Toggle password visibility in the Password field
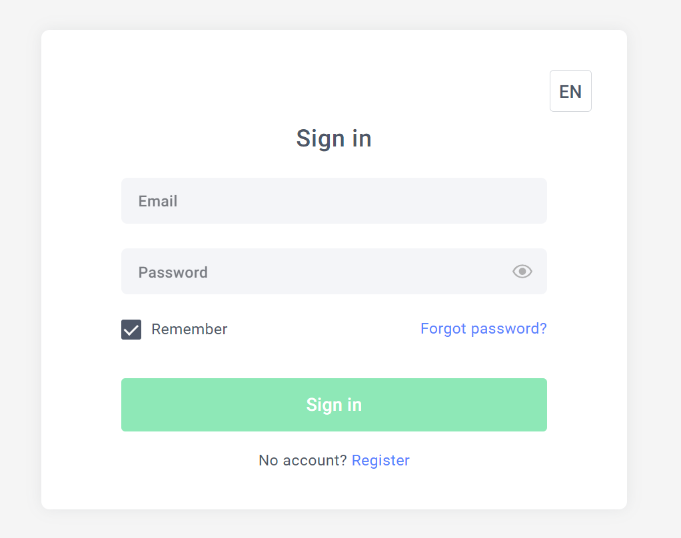Screen dimensions: 681x538 (522, 271)
